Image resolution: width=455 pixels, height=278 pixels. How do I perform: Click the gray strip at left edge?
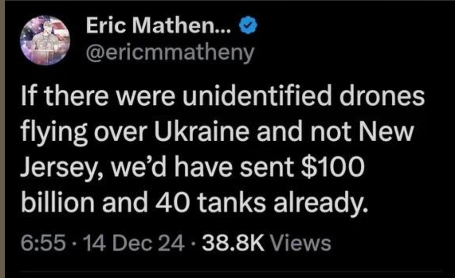tap(2, 139)
